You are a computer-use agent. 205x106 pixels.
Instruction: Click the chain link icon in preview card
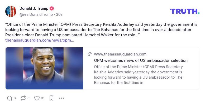(90, 54)
